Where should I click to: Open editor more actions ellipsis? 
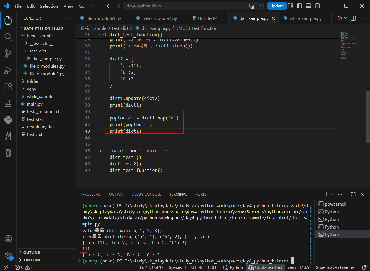pyautogui.click(x=362, y=18)
